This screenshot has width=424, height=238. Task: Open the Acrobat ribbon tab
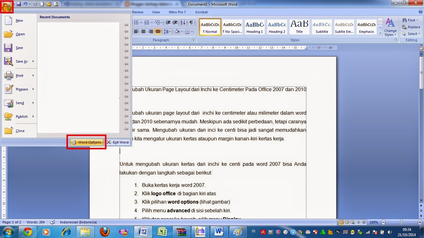point(201,12)
